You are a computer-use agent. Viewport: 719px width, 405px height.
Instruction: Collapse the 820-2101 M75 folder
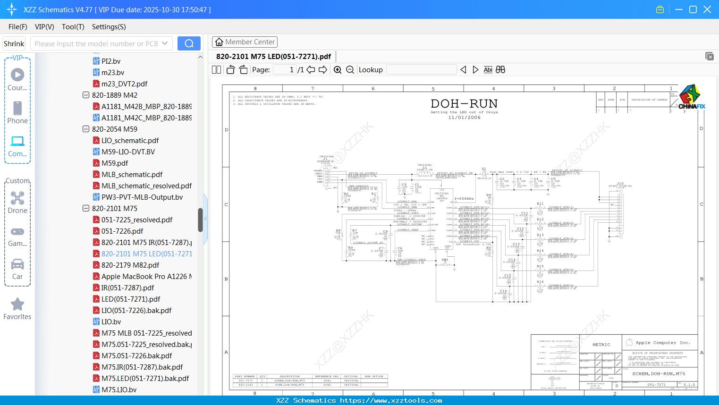[x=86, y=208]
